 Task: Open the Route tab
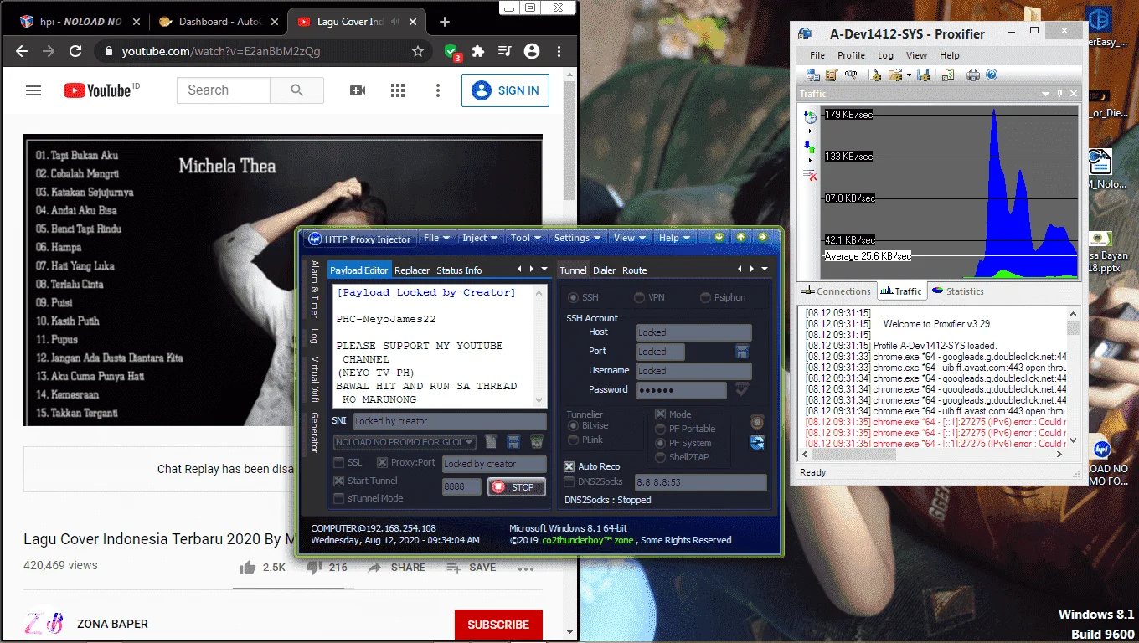(635, 270)
